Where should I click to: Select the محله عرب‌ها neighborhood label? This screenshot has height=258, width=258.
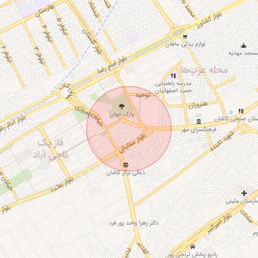[204, 70]
